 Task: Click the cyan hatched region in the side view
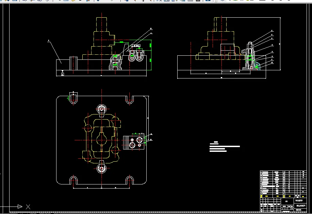click(257, 66)
